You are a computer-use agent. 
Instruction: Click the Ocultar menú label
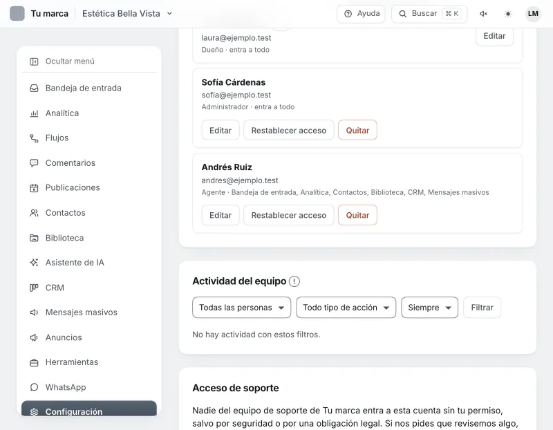click(70, 62)
